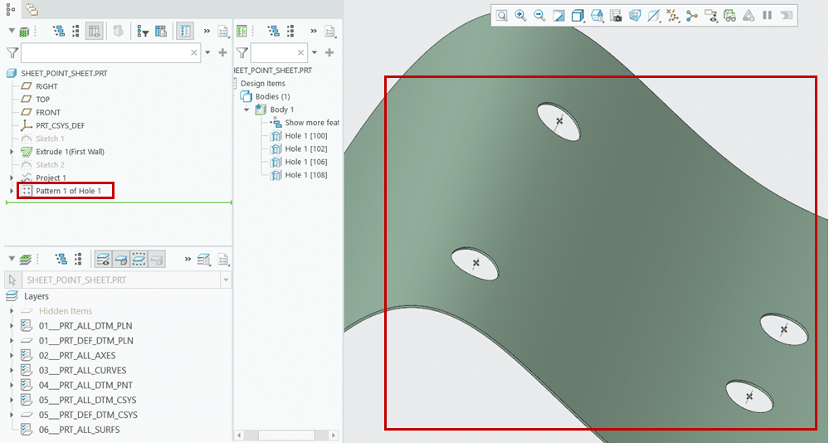Click the Refit view icon
The width and height of the screenshot is (829, 443).
pyautogui.click(x=501, y=15)
